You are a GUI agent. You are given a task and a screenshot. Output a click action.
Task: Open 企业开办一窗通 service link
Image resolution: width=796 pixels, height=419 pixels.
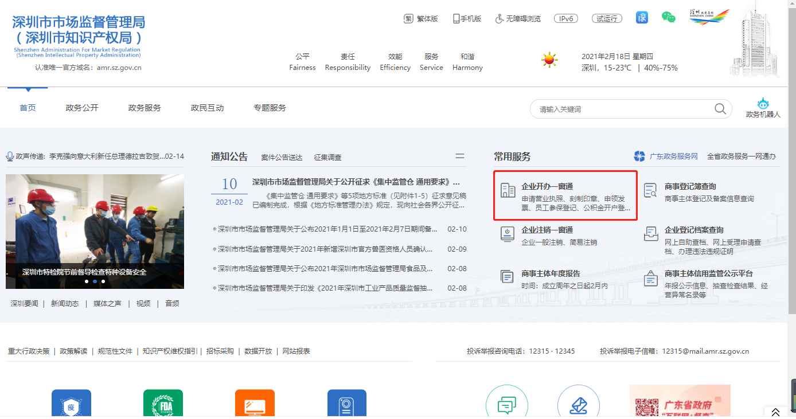click(x=547, y=186)
